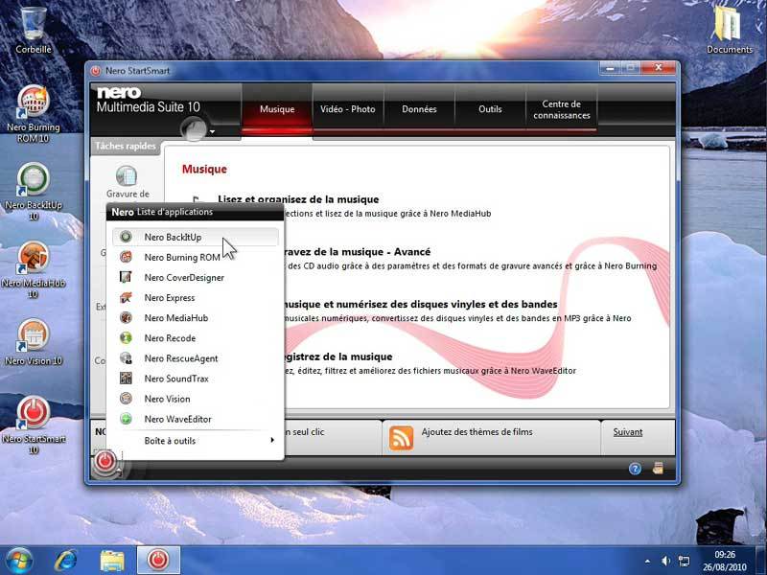Open Nero SoundTrax from the list
Image resolution: width=767 pixels, height=575 pixels.
point(196,379)
